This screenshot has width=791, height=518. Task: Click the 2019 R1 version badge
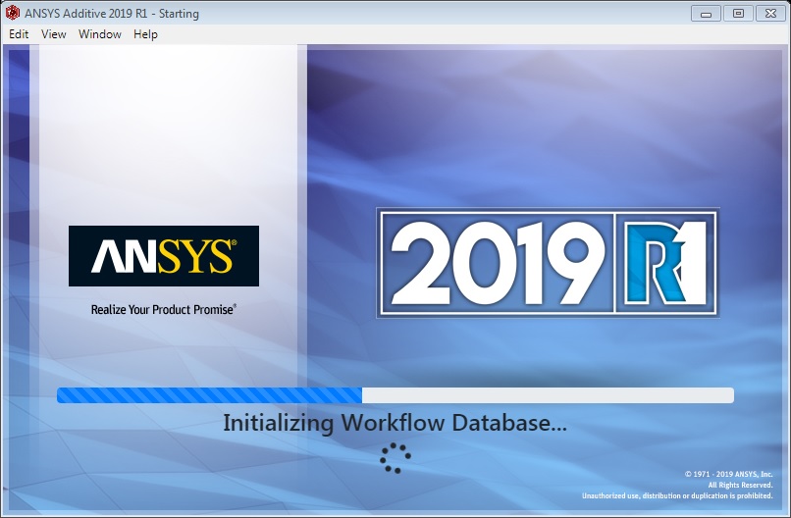click(548, 263)
